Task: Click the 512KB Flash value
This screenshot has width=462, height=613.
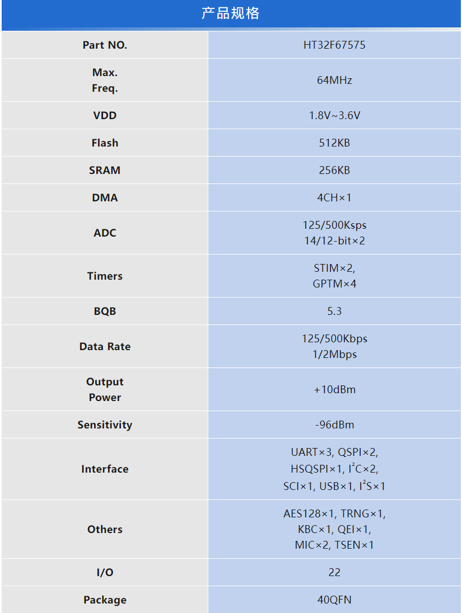Action: click(x=334, y=143)
